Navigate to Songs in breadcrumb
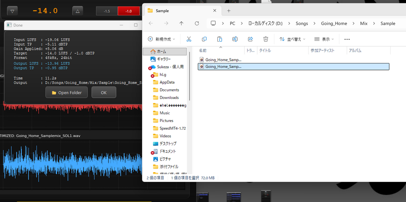 point(302,23)
